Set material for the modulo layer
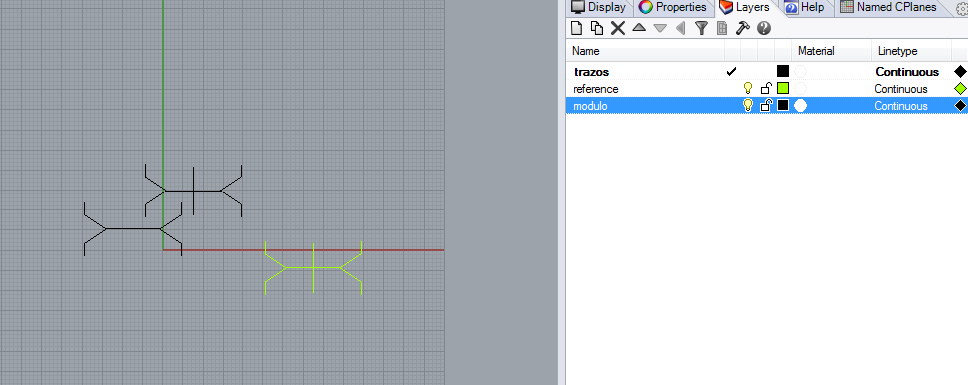Viewport: 968px width, 385px height. pyautogui.click(x=800, y=106)
